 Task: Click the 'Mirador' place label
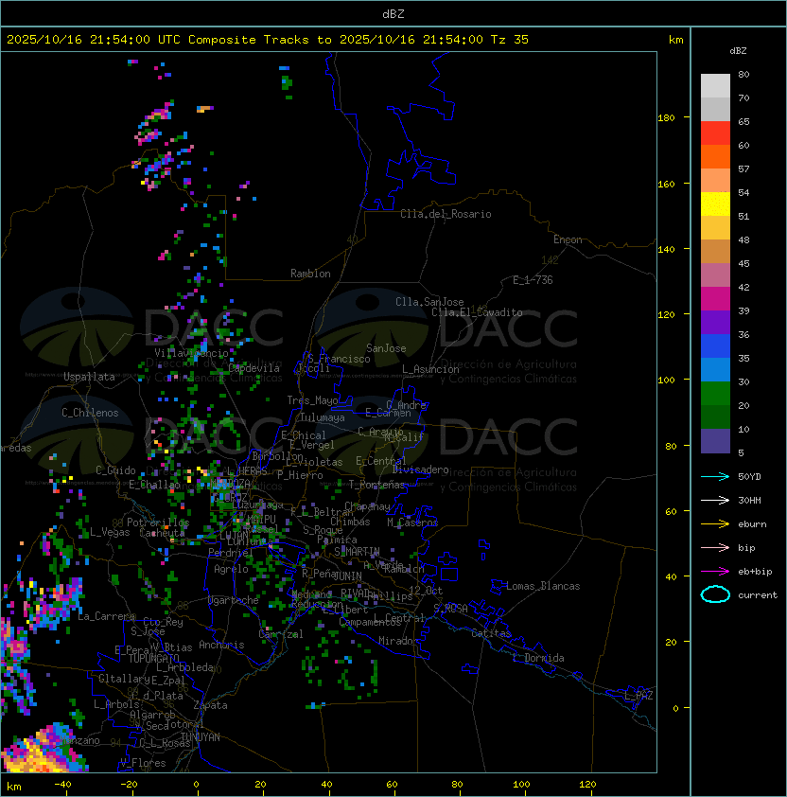tap(398, 641)
